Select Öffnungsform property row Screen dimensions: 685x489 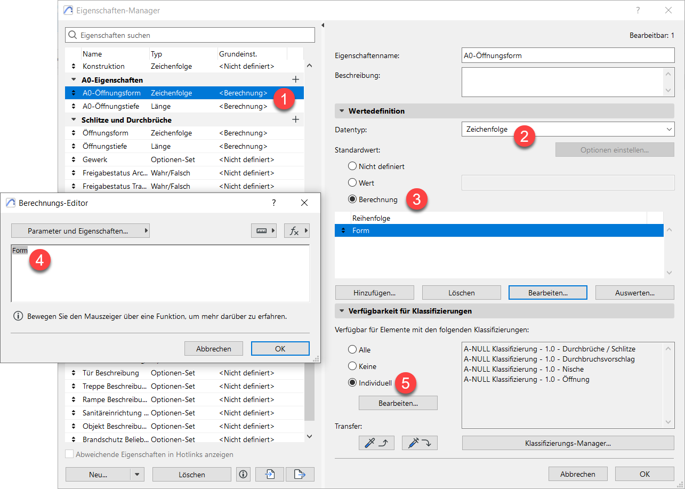[184, 133]
